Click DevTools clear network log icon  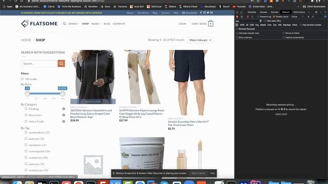(241, 17)
